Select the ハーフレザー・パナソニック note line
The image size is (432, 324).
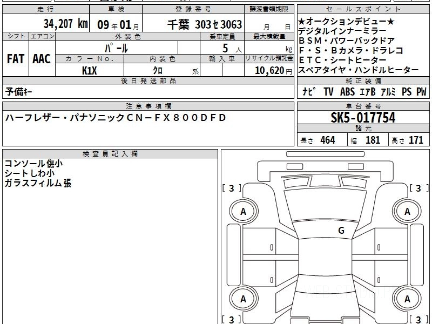pos(115,117)
